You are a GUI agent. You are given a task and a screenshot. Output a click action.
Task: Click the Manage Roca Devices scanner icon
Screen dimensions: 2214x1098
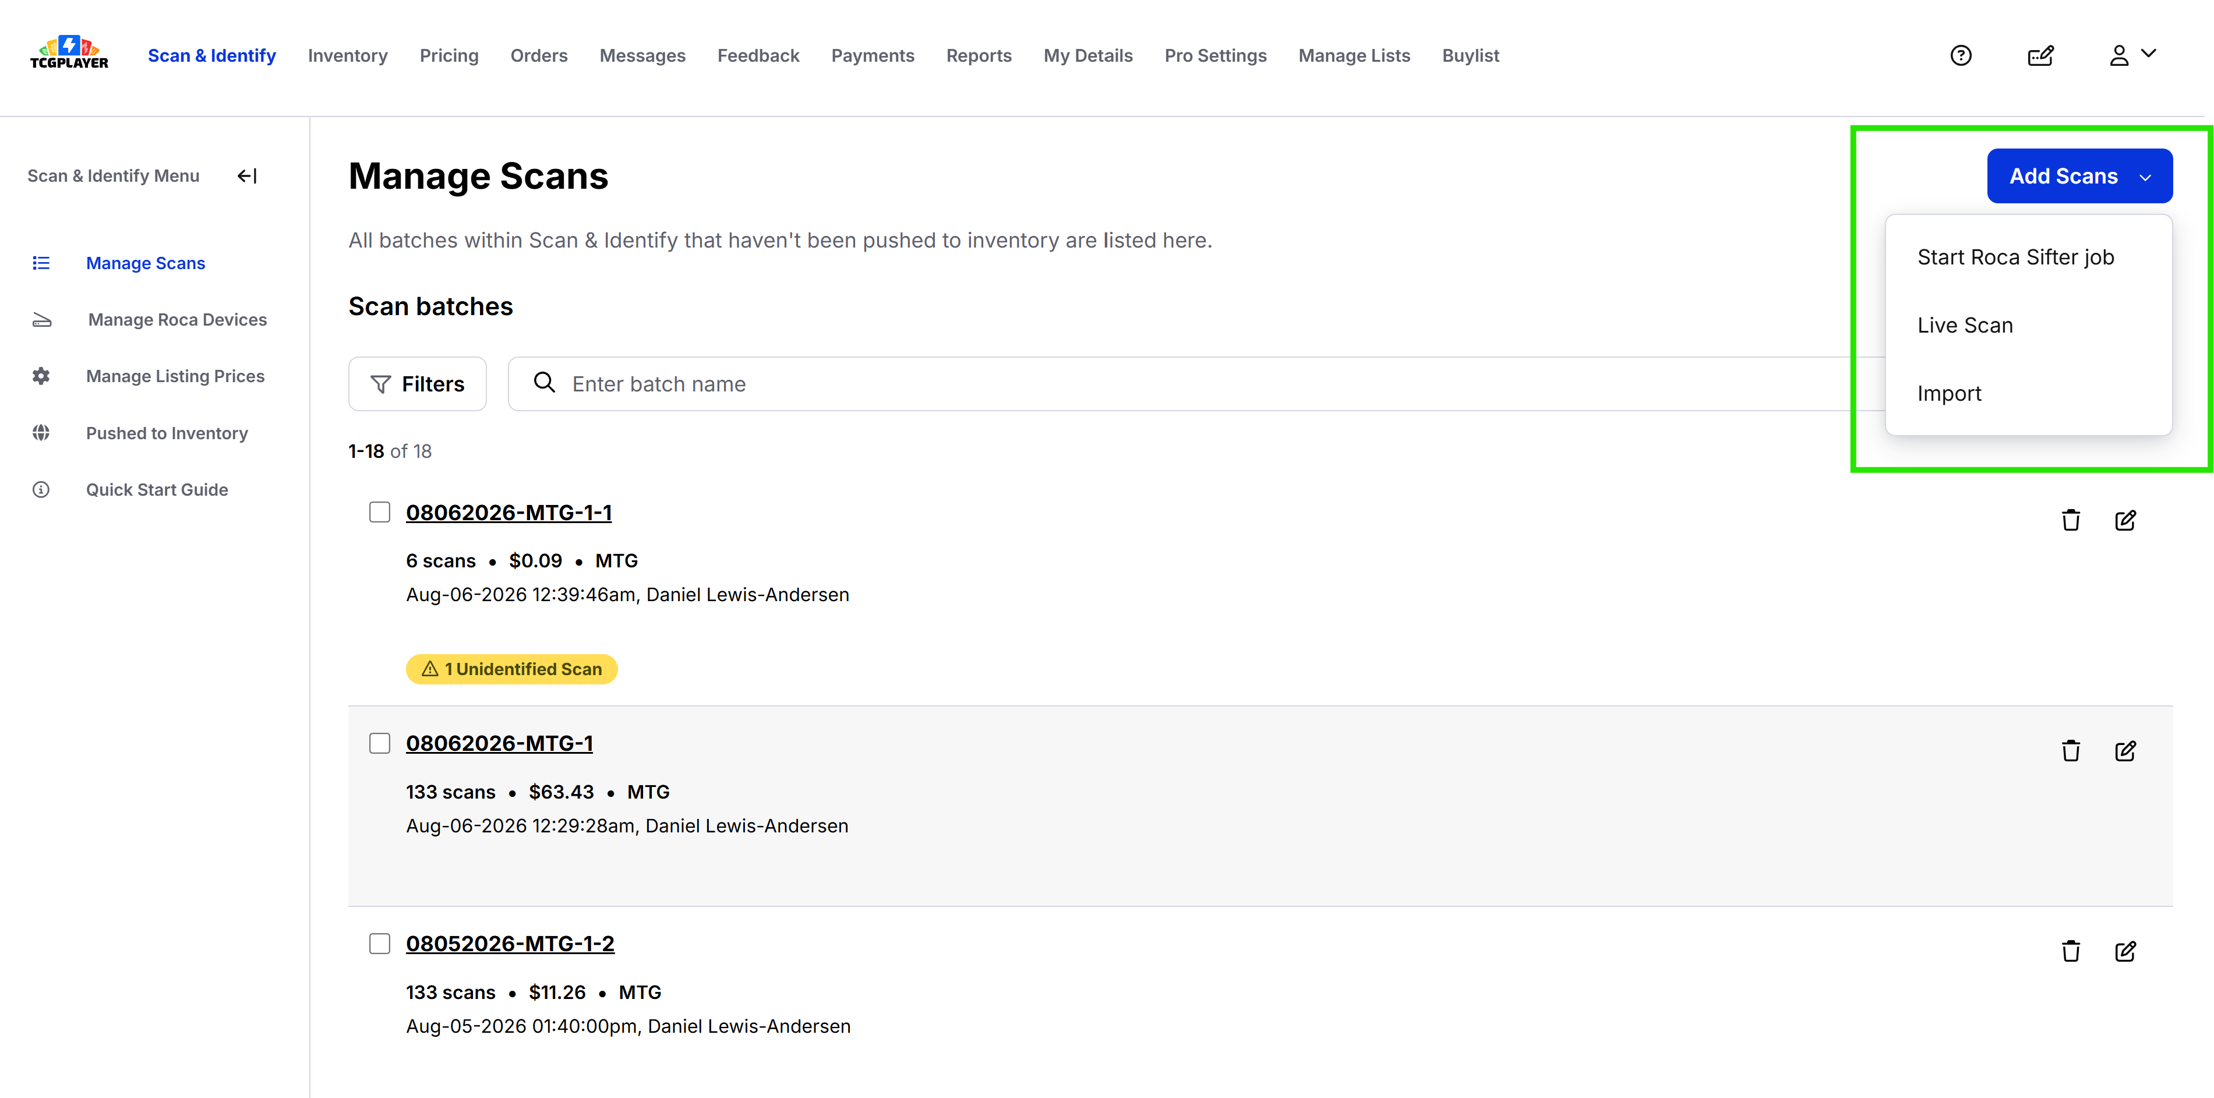click(42, 320)
